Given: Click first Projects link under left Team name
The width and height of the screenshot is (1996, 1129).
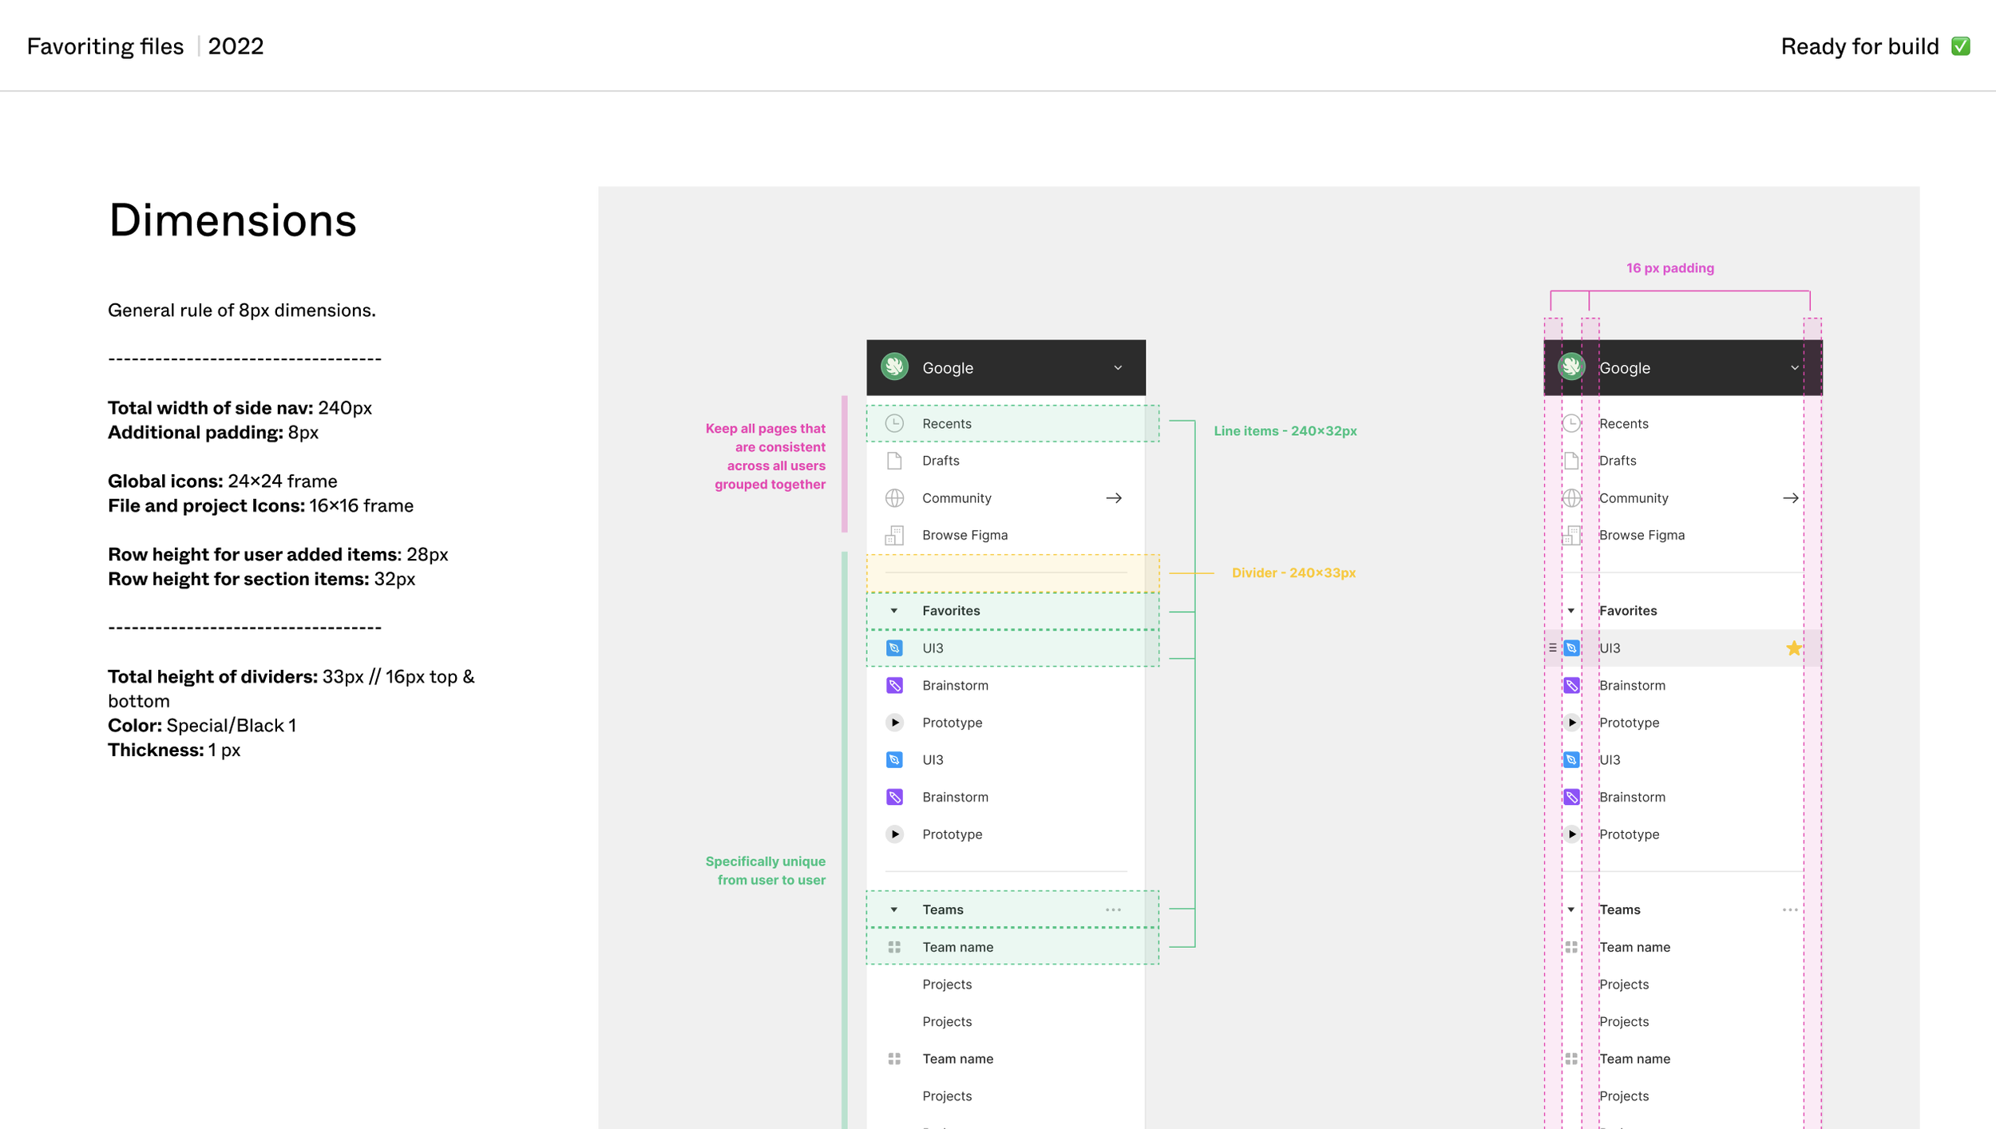Looking at the screenshot, I should coord(947,984).
